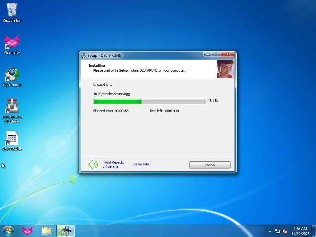This screenshot has height=237, width=316.
Task: Mute installer music via green speaker icon
Action: (93, 164)
